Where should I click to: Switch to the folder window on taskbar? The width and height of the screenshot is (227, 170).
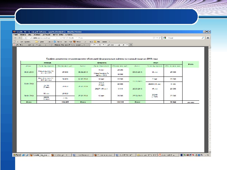coord(147,155)
